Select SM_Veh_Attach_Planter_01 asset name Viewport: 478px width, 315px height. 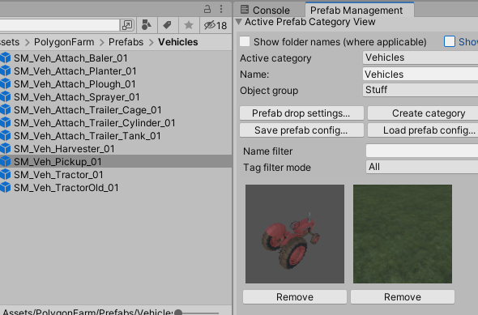click(x=75, y=71)
